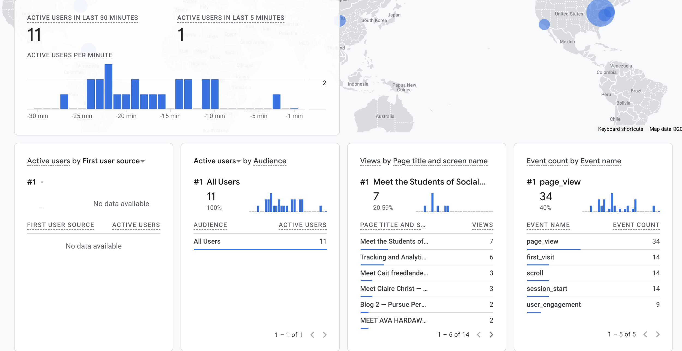682x351 pixels.
Task: Click the Views by Page title heading link
Action: pyautogui.click(x=424, y=161)
